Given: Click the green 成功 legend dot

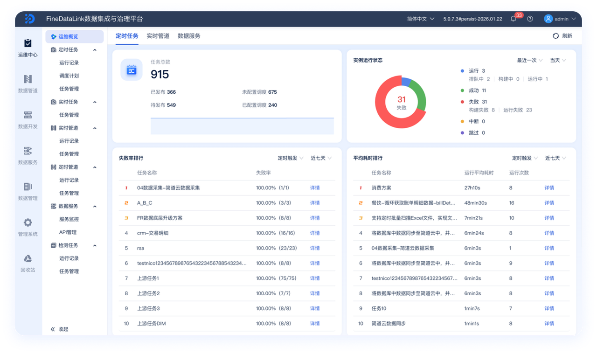Looking at the screenshot, I should (462, 90).
